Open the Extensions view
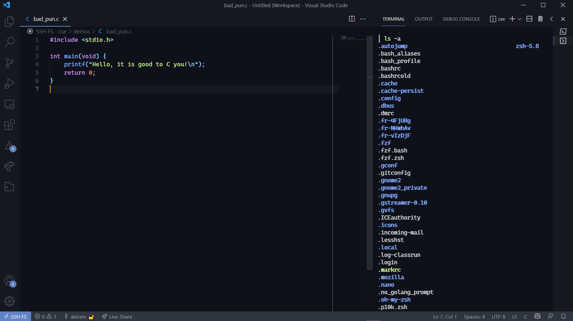This screenshot has width=573, height=321. [10, 125]
